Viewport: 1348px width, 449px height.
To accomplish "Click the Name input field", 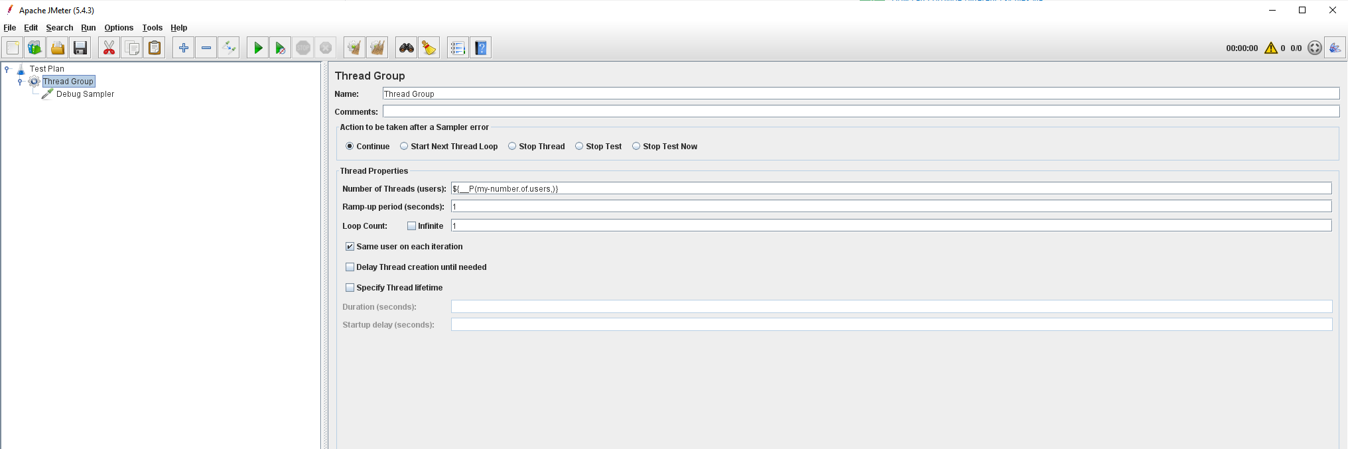I will 861,94.
